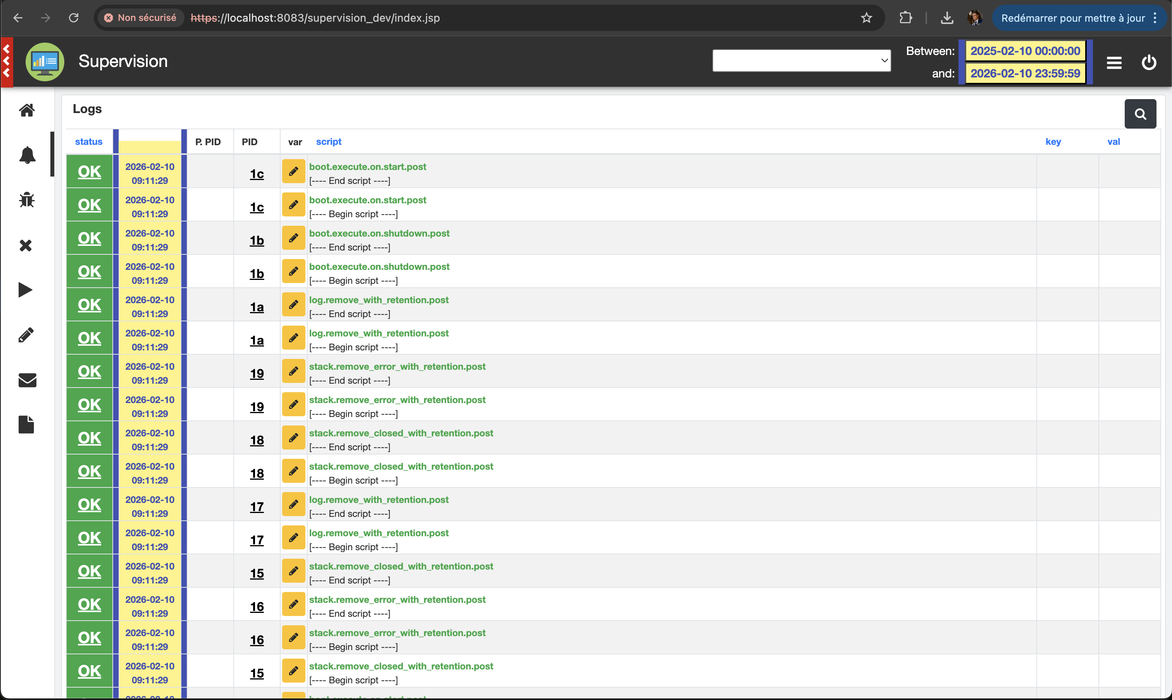The width and height of the screenshot is (1172, 700).
Task: Open the pencil edit sidebar icon
Action: coord(26,335)
